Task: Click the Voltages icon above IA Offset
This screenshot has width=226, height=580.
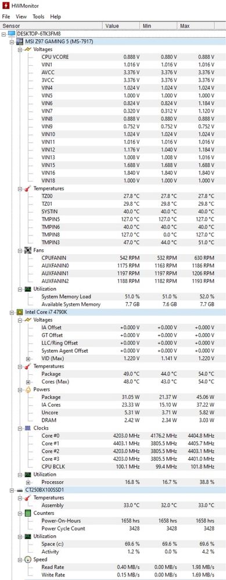Action: (x=28, y=320)
